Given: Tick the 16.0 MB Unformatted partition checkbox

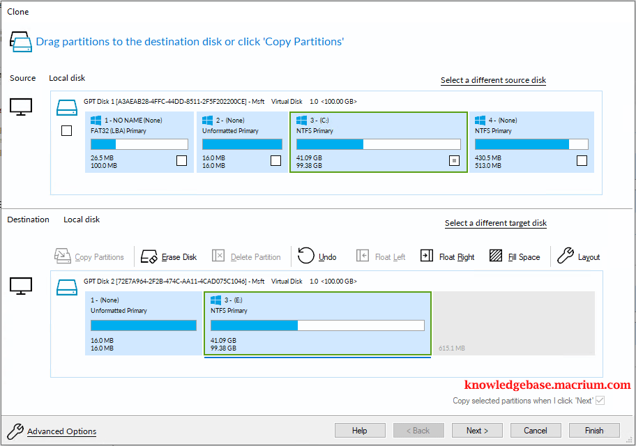Looking at the screenshot, I should pyautogui.click(x=276, y=160).
